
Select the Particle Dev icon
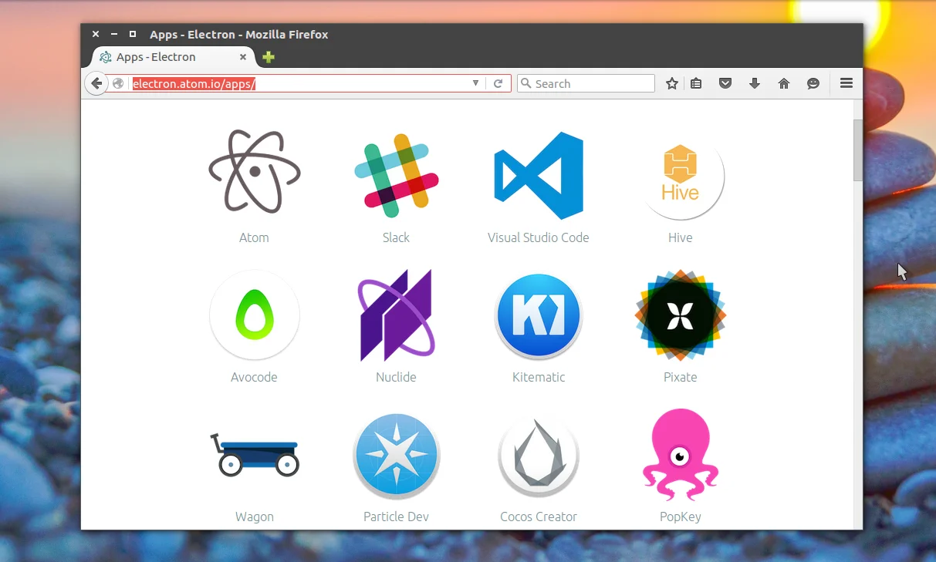point(396,456)
